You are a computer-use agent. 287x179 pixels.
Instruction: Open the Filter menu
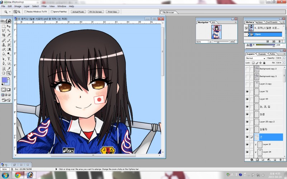coord(44,6)
